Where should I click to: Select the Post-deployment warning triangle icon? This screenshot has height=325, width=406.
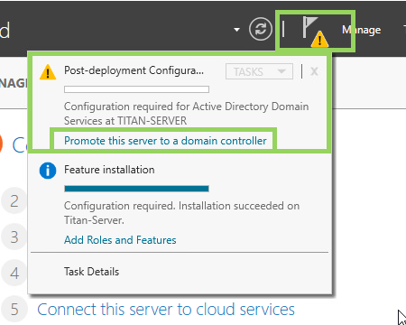point(48,72)
